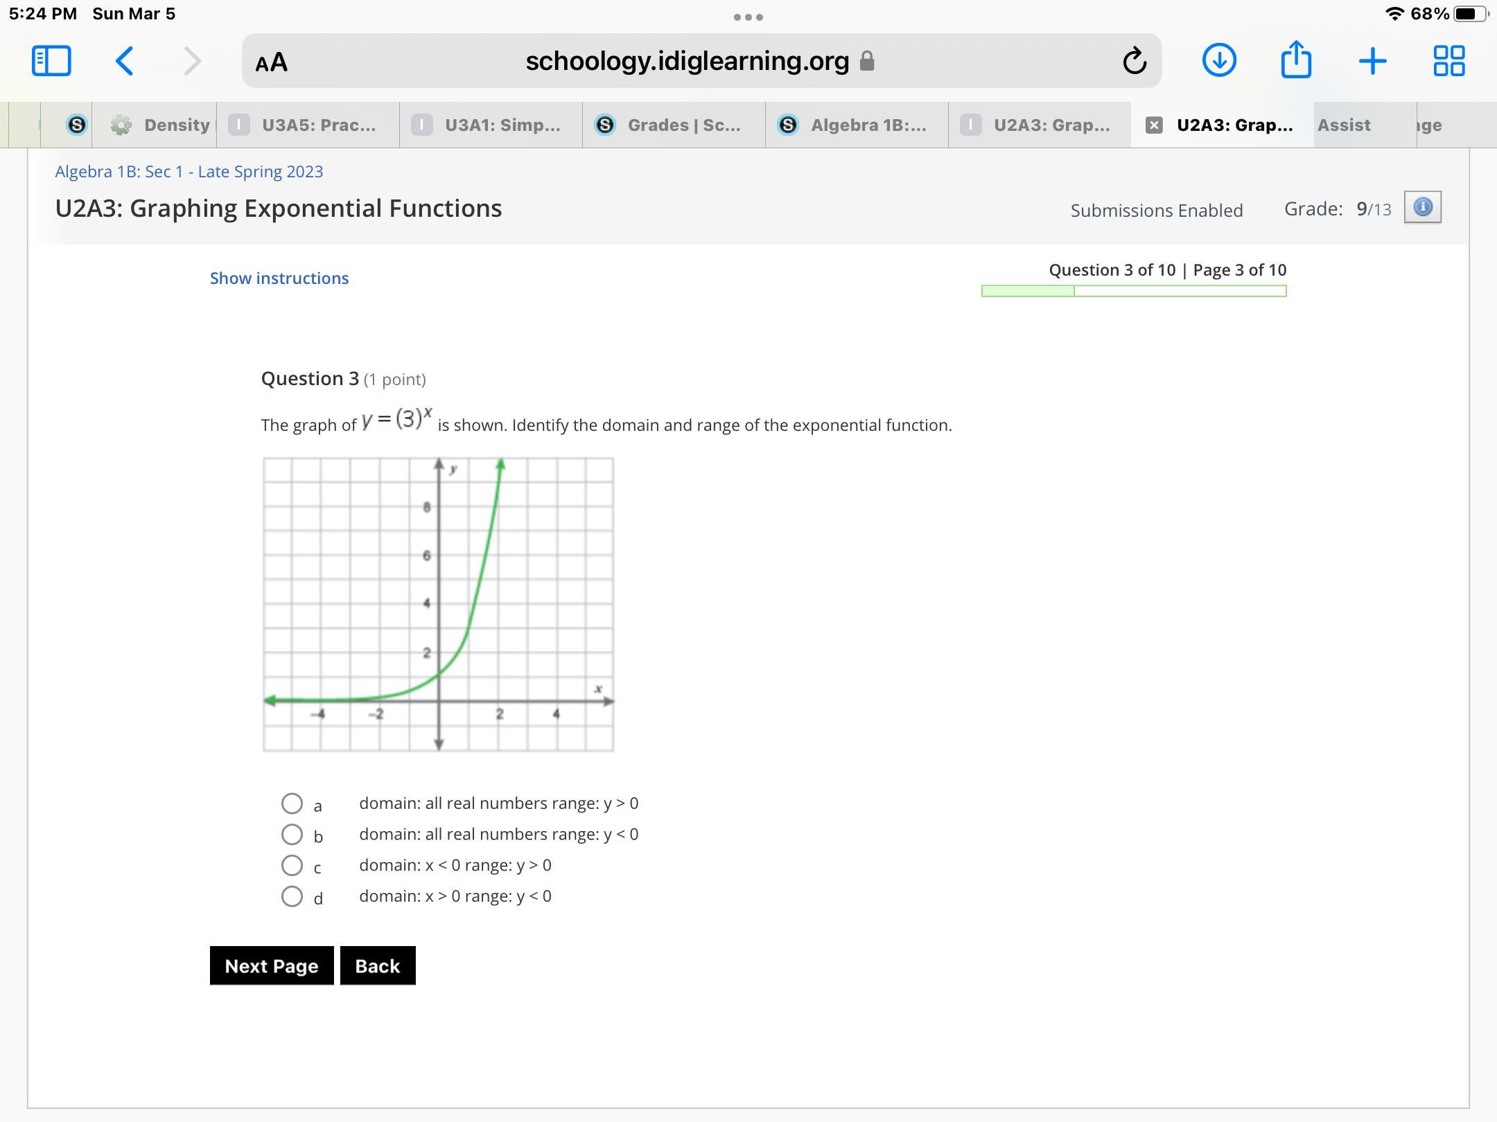Image resolution: width=1497 pixels, height=1122 pixels.
Task: Open the three-dot multitasking menu
Action: click(x=748, y=17)
